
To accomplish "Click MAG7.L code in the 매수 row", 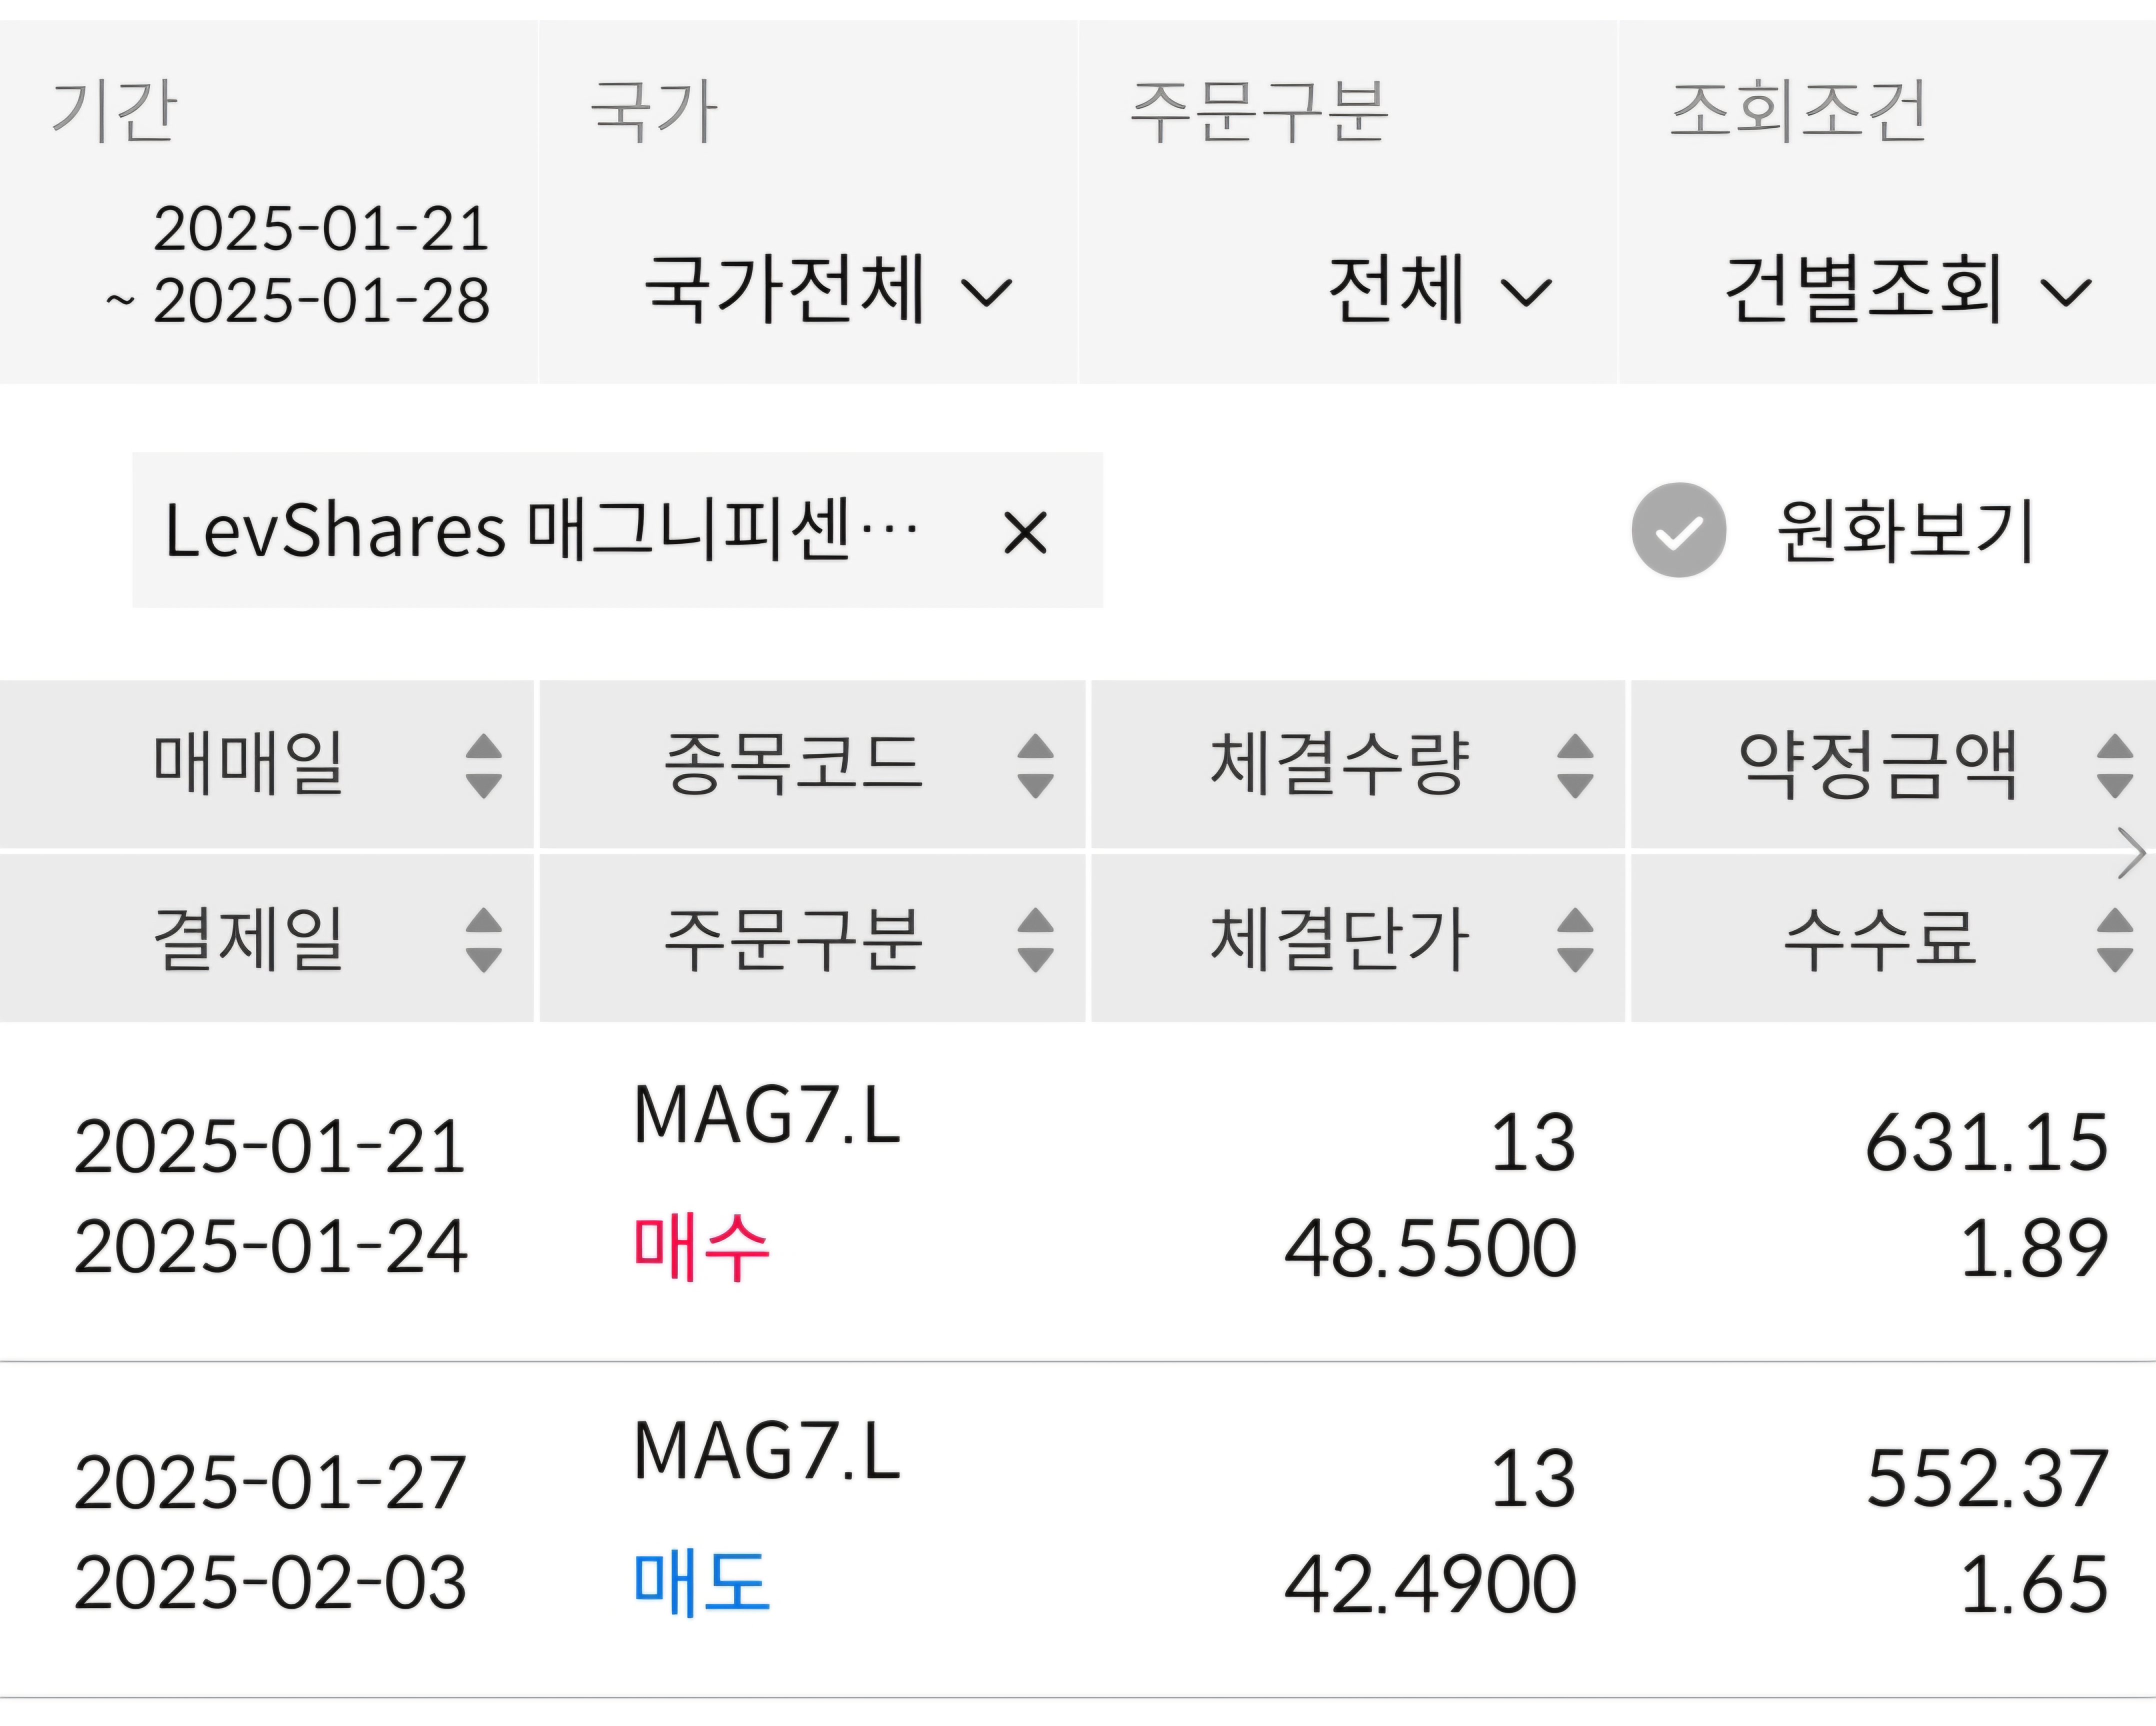I will (767, 1116).
